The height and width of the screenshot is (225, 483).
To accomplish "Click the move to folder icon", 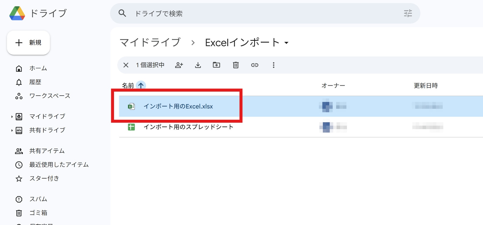I will 216,65.
